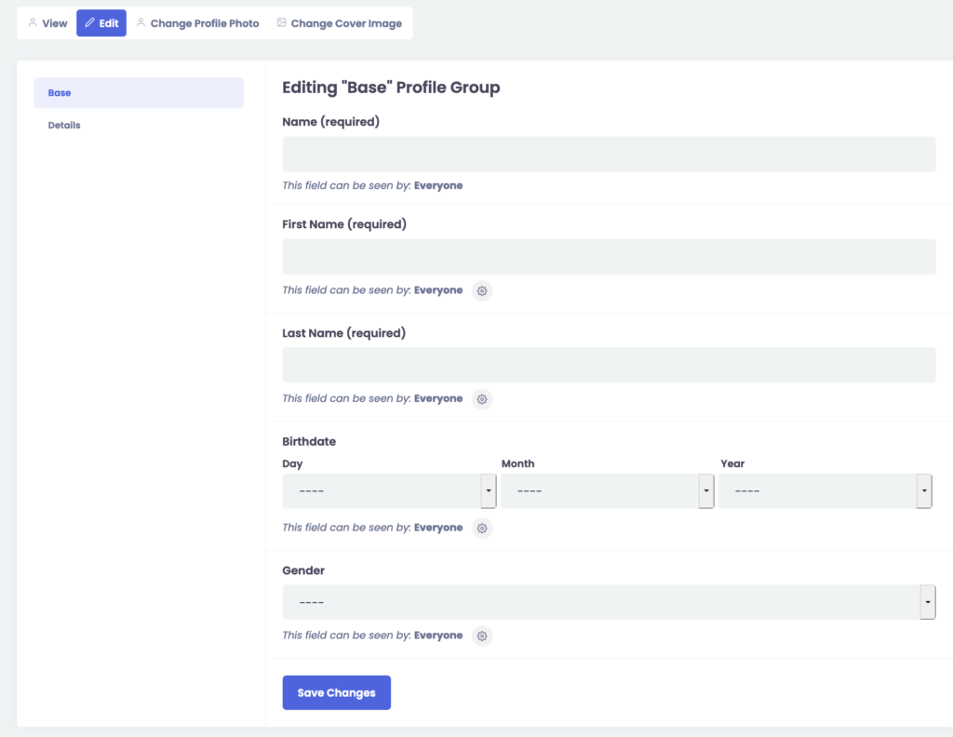Open the Birthdate Day dropdown
This screenshot has height=737, width=953.
pyautogui.click(x=389, y=491)
